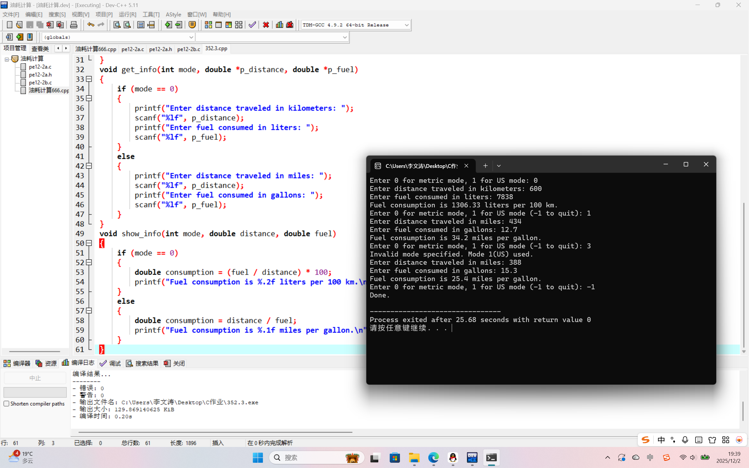Collapse code fold at line 33
The width and height of the screenshot is (749, 468).
click(89, 79)
